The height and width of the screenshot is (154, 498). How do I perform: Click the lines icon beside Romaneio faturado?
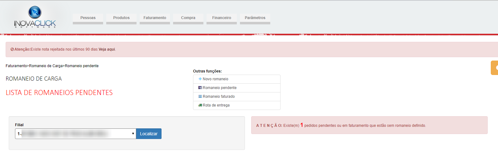(x=200, y=97)
